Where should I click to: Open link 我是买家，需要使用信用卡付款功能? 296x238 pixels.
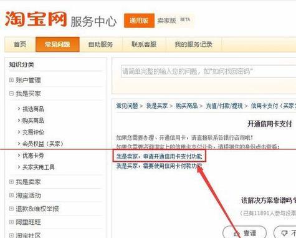[159, 166]
